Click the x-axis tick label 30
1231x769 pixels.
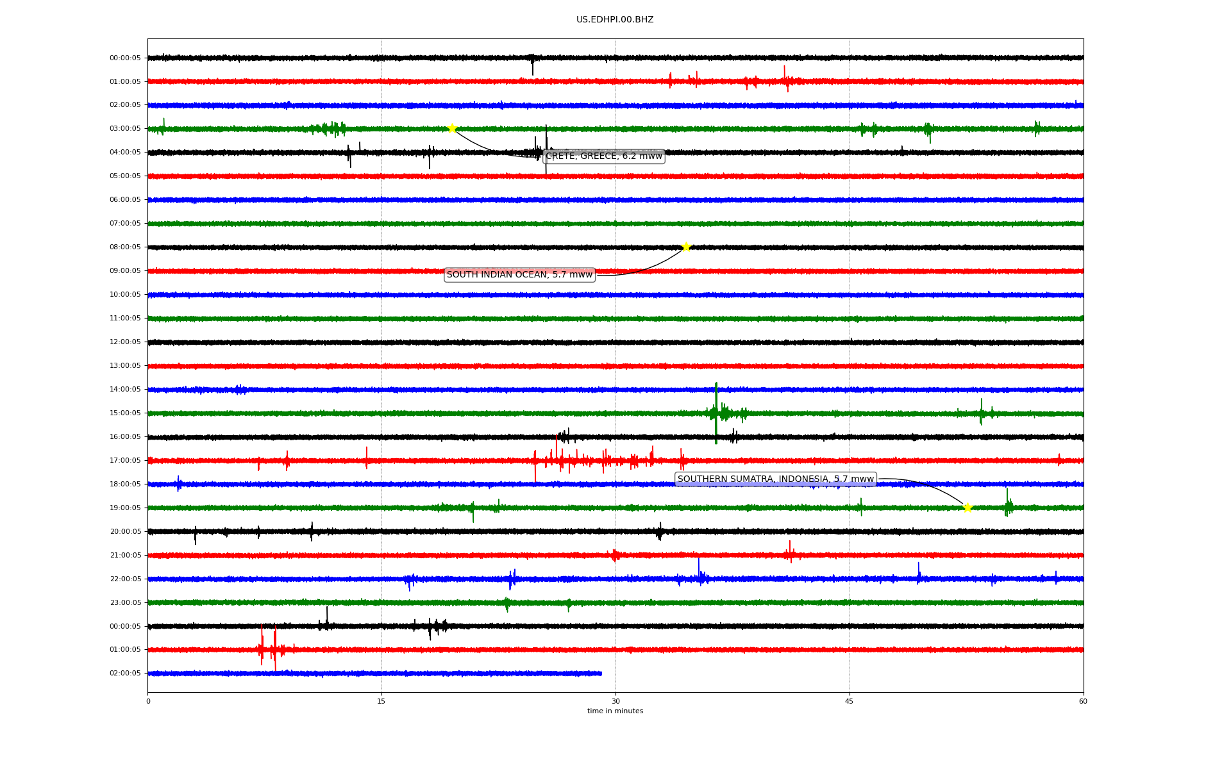(x=615, y=702)
